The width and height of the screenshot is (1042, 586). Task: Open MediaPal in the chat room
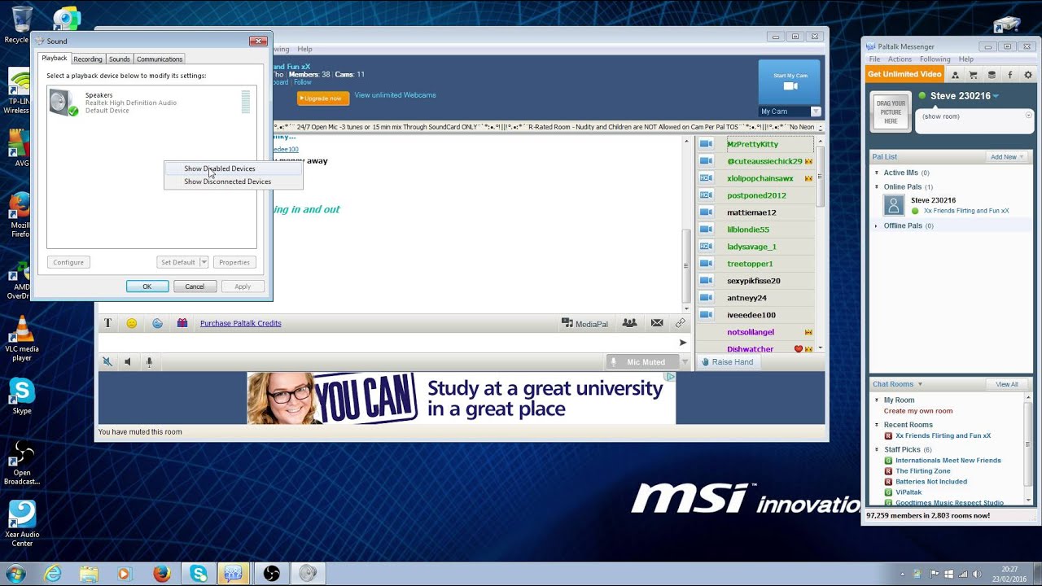(584, 323)
